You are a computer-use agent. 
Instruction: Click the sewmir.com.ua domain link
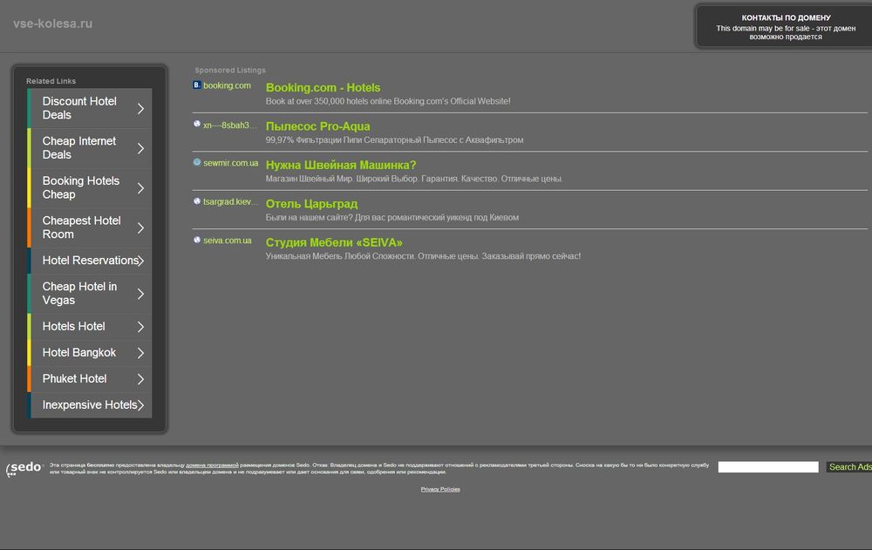pos(231,163)
